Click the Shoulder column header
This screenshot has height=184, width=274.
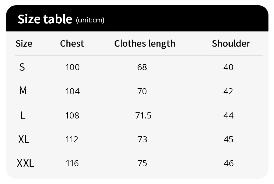tap(231, 43)
